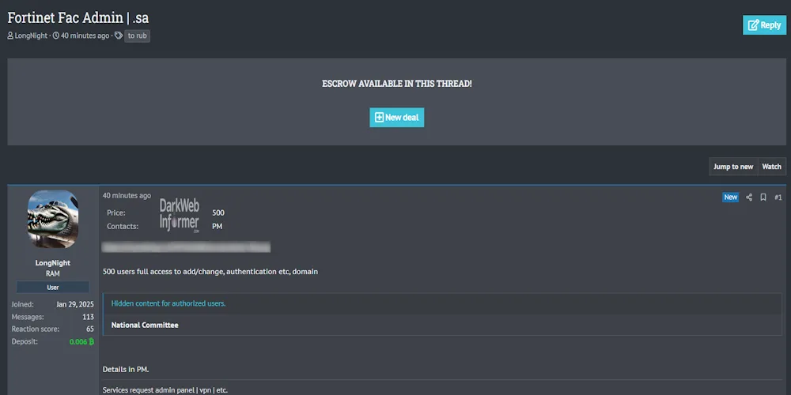Click the 'Hidden content for authorized users' header
Image resolution: width=791 pixels, height=395 pixels.
pyautogui.click(x=168, y=303)
